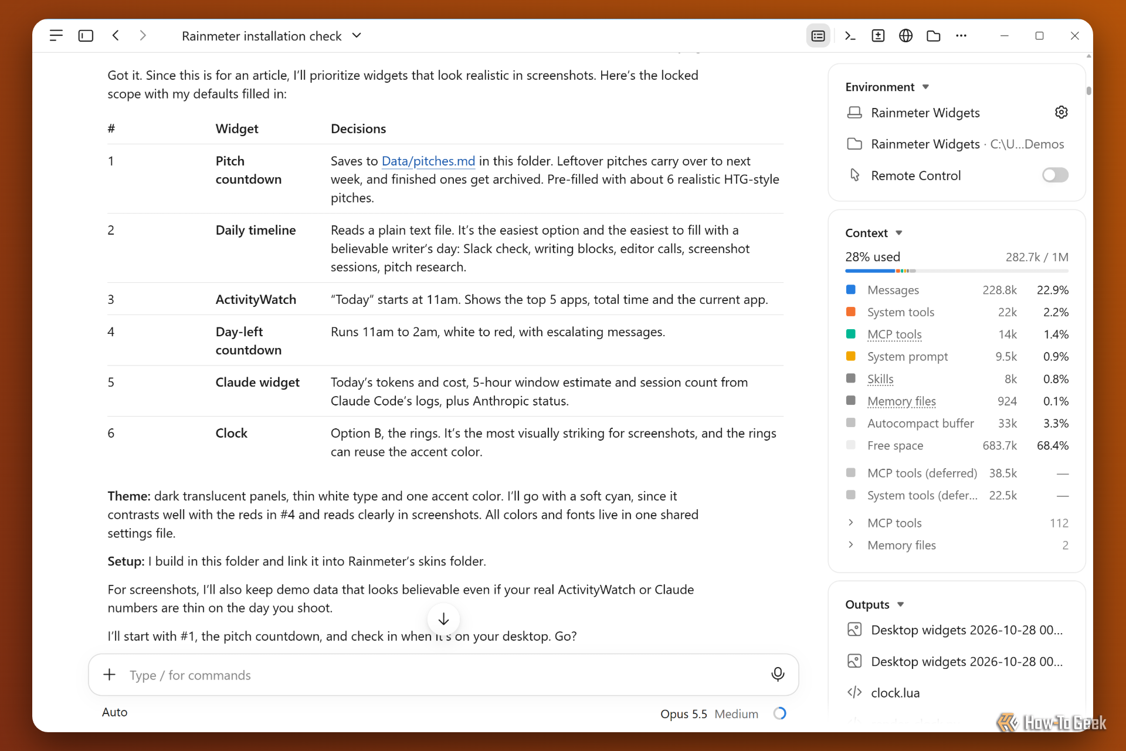Click the right panel scrollbar

pyautogui.click(x=1088, y=90)
